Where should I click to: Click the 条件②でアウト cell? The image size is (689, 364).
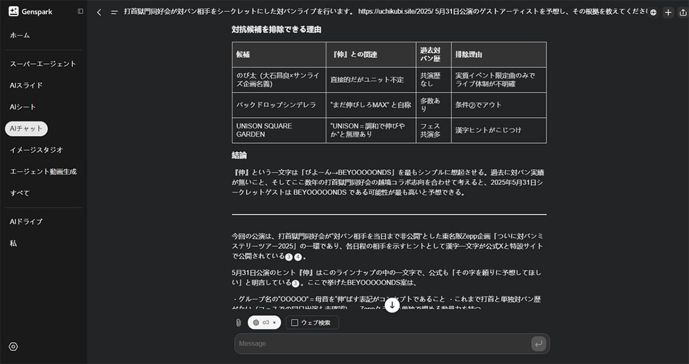(x=498, y=105)
